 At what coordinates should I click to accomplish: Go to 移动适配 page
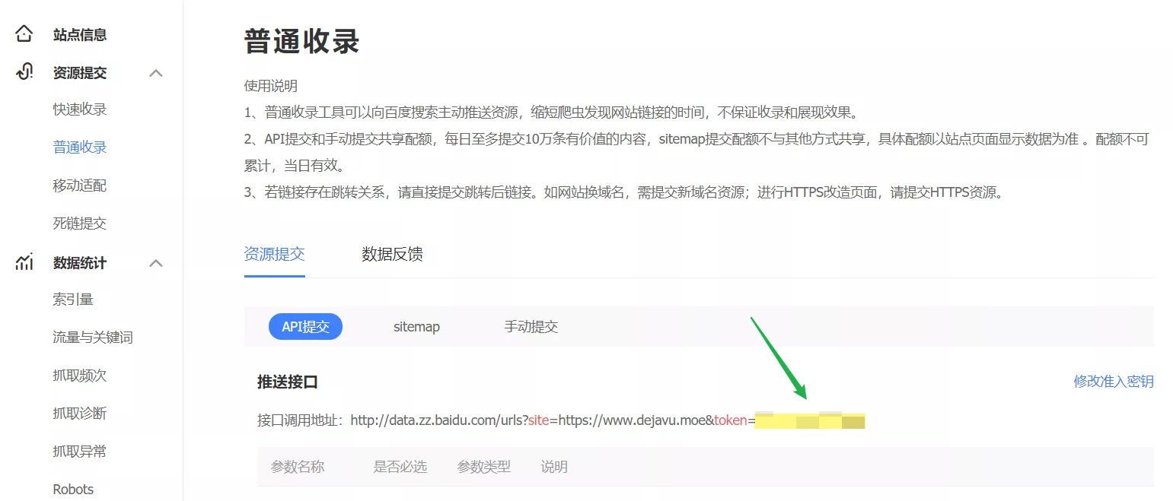[x=79, y=185]
